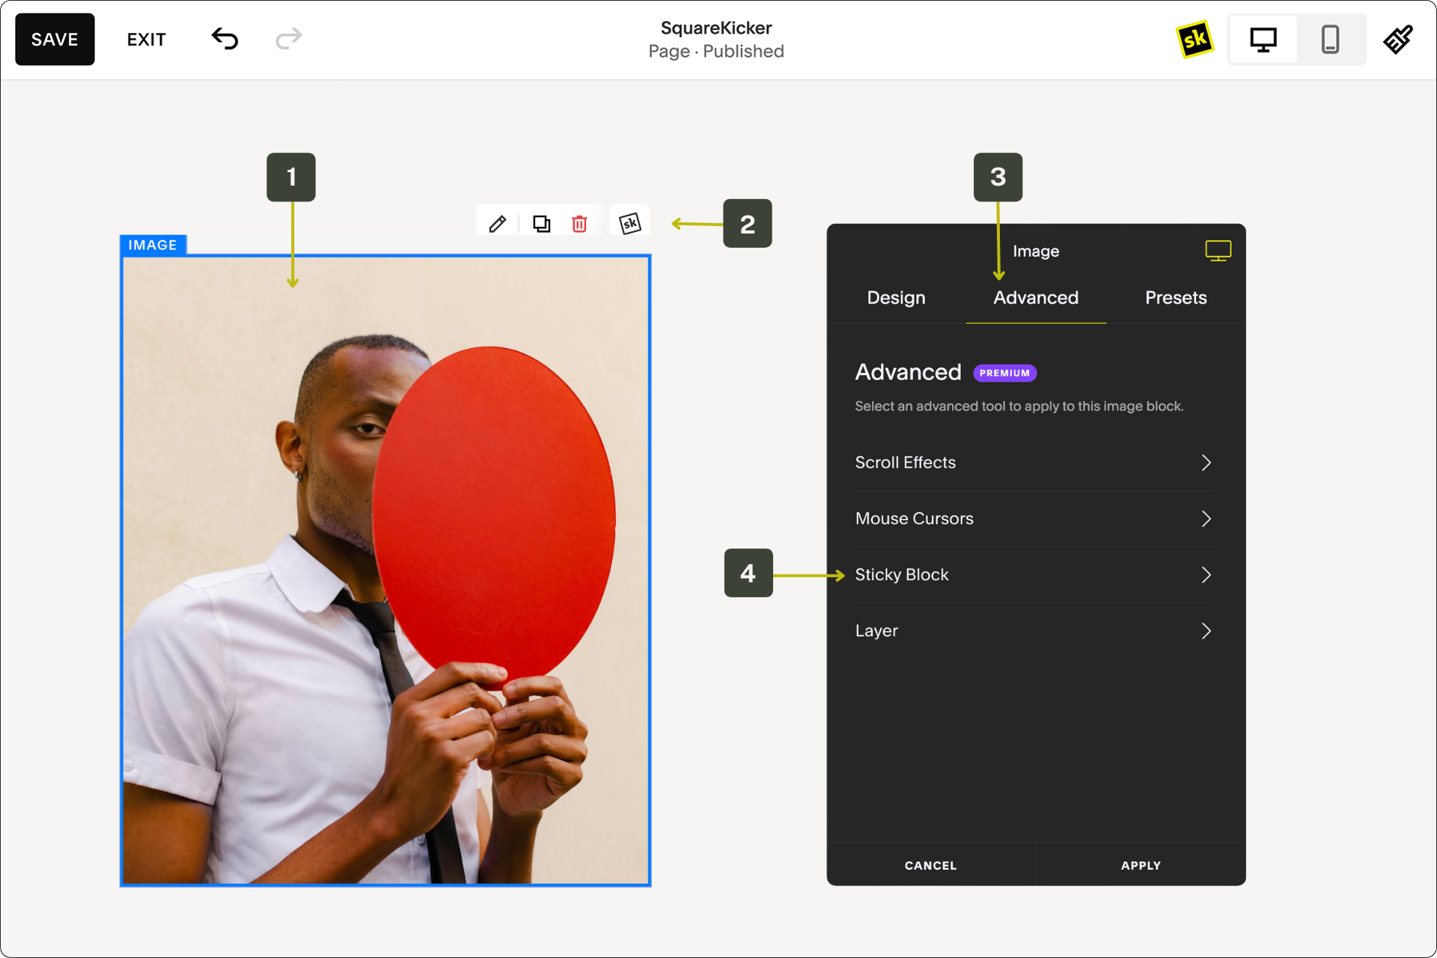Click SAVE to publish changes

tap(55, 40)
